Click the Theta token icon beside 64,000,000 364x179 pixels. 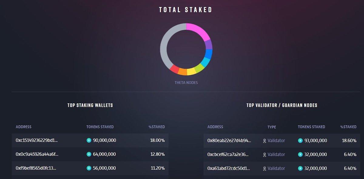(x=89, y=154)
